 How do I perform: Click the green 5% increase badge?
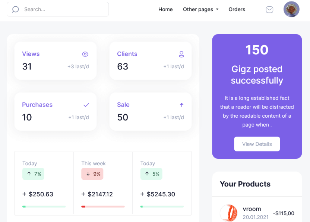(151, 174)
